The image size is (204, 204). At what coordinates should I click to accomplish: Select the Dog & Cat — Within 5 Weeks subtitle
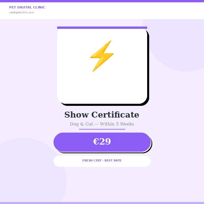coord(102,124)
